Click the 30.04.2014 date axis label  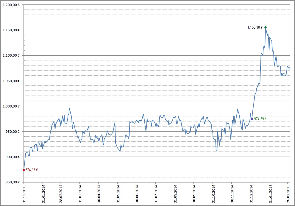click(x=99, y=194)
